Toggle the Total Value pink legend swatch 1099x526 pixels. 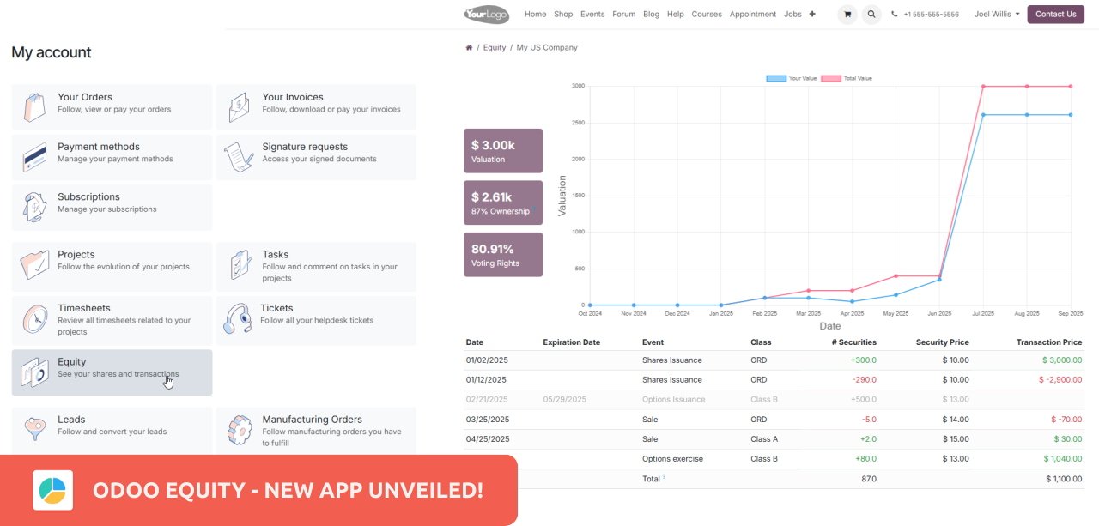point(831,79)
